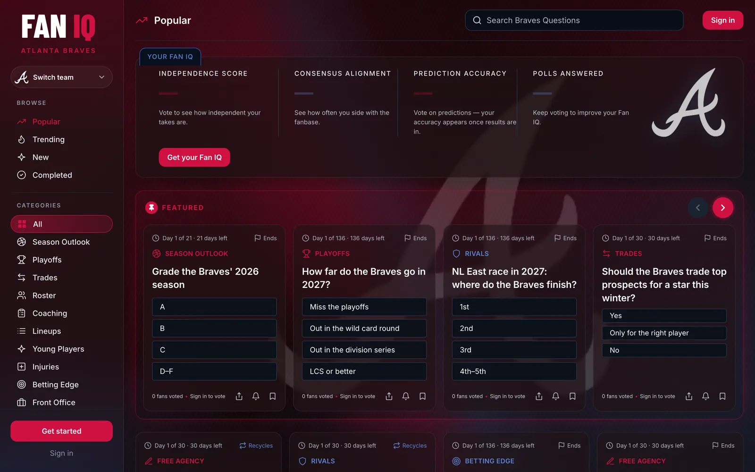Click the FAN IQ logo
Screen dimensions: 755x472
(59, 27)
